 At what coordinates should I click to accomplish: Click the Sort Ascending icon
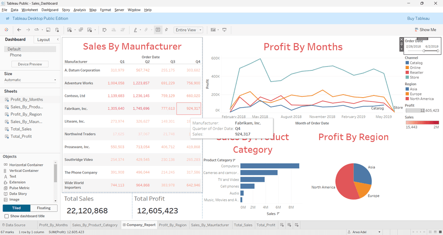point(114,30)
